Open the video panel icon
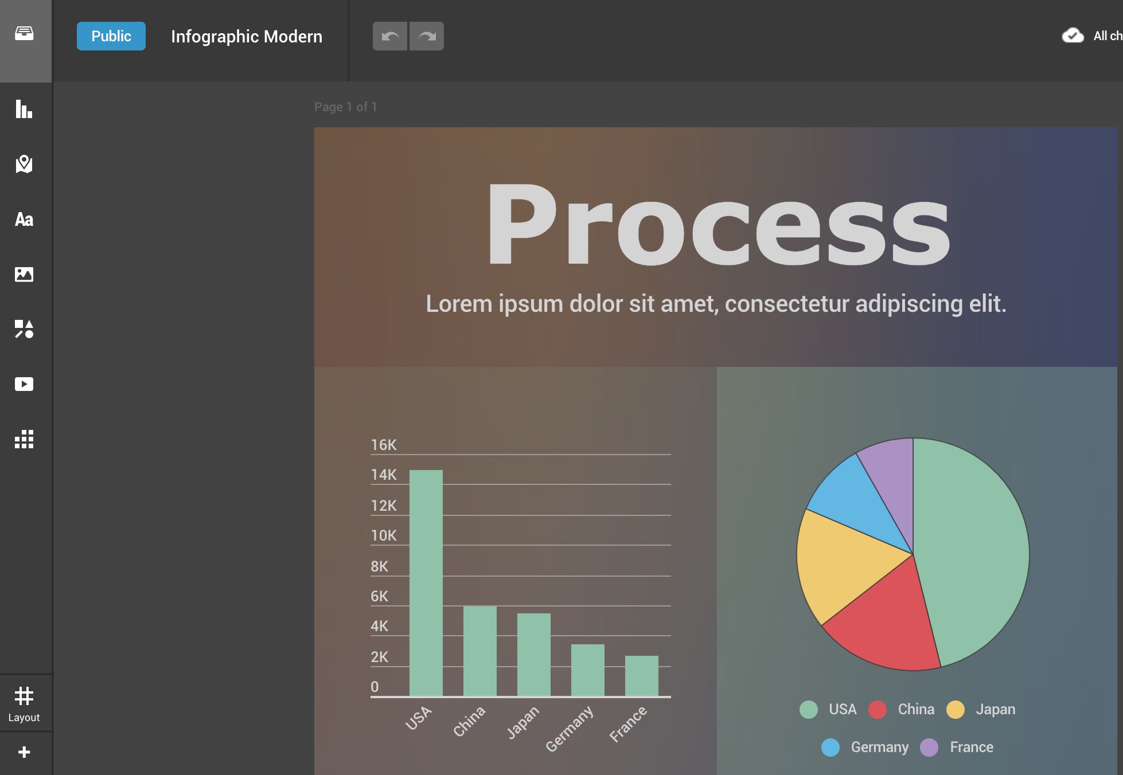Screen dimensions: 1123x775 point(24,384)
